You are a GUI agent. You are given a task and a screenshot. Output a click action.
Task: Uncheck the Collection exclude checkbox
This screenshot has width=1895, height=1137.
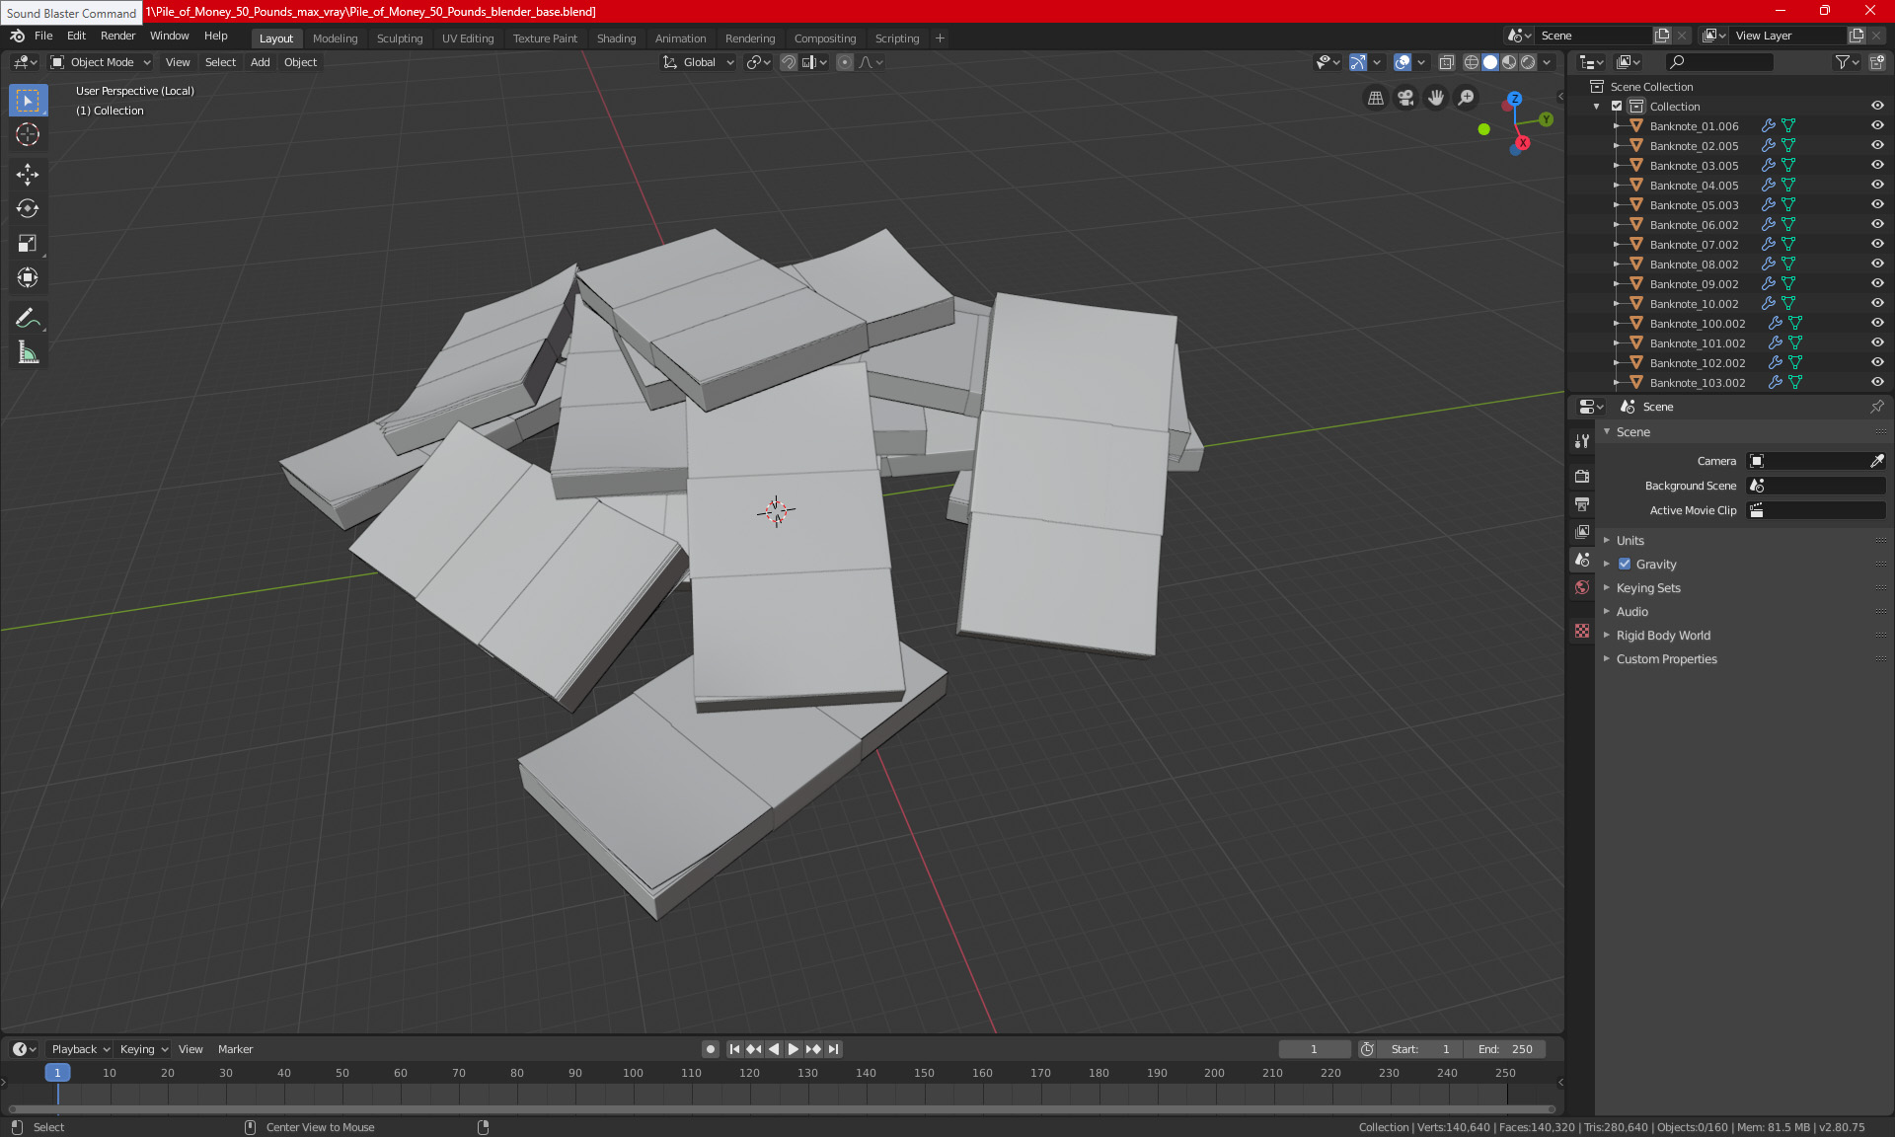click(1617, 106)
